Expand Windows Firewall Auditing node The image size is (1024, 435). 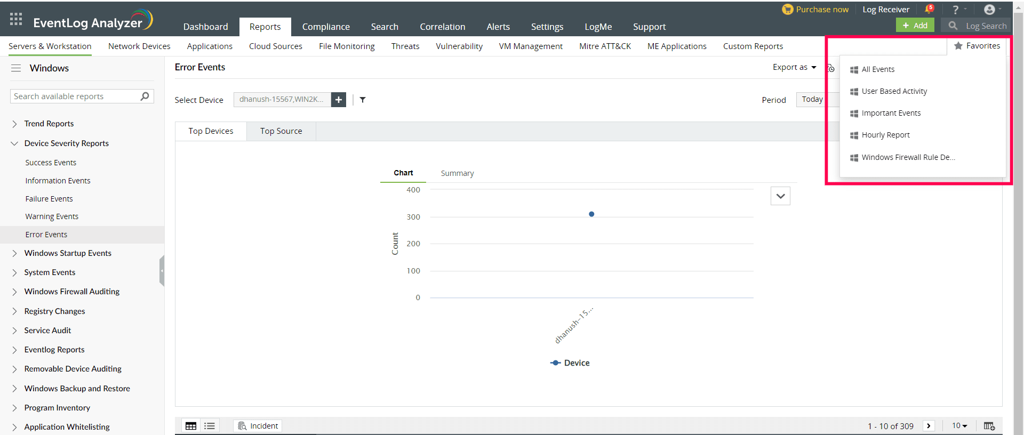point(14,292)
